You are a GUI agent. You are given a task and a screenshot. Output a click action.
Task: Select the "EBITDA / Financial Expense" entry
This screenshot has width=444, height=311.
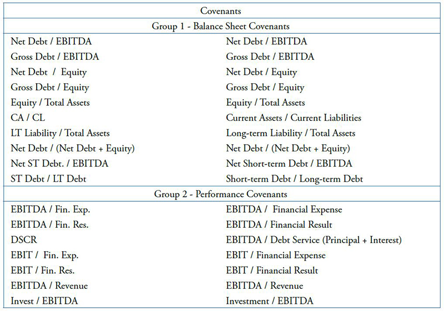click(x=284, y=210)
